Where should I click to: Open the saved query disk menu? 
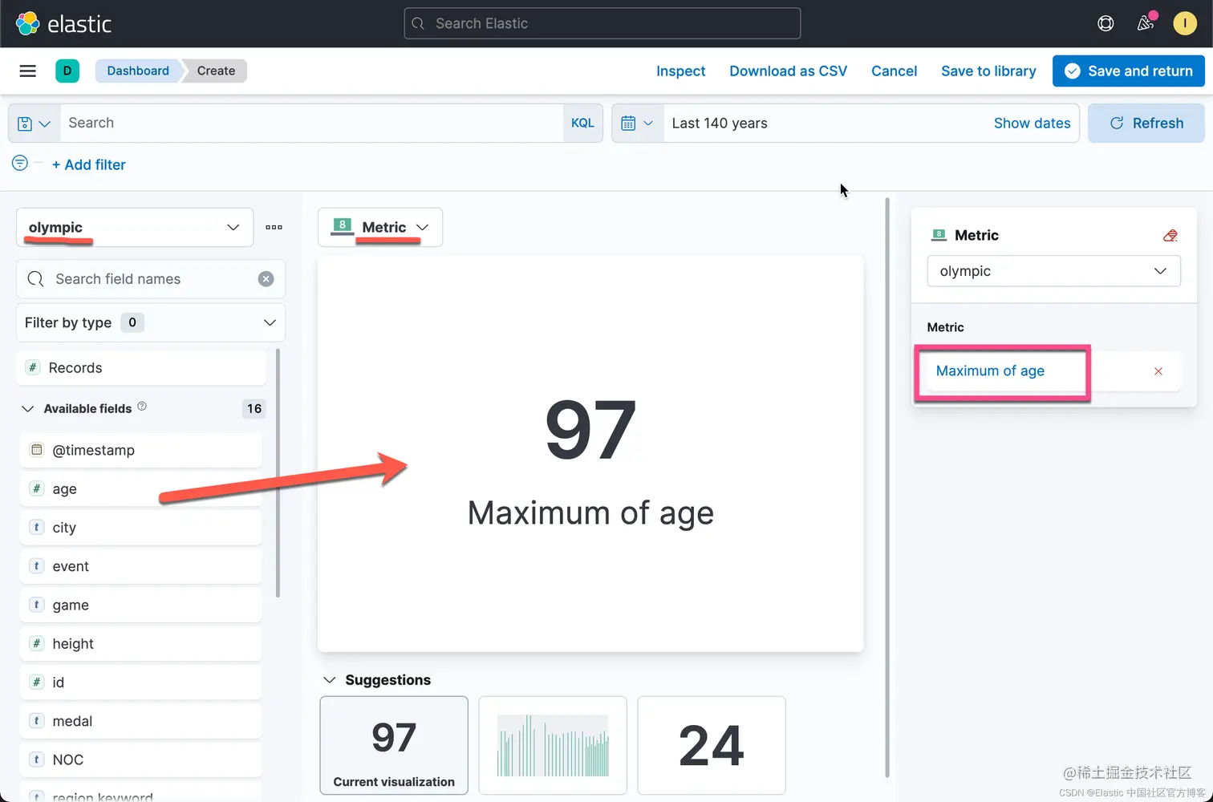point(34,124)
